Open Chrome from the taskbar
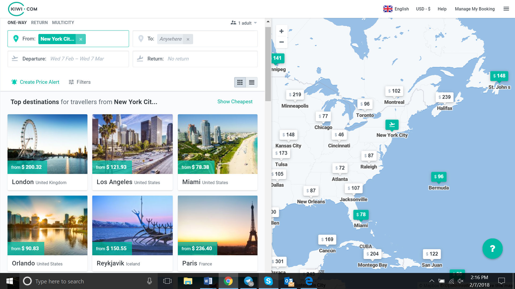 228,281
